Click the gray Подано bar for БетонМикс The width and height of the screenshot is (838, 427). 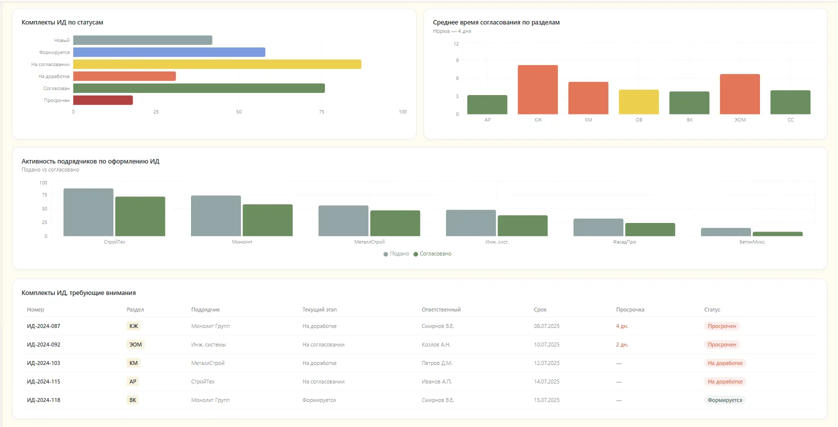(x=726, y=232)
